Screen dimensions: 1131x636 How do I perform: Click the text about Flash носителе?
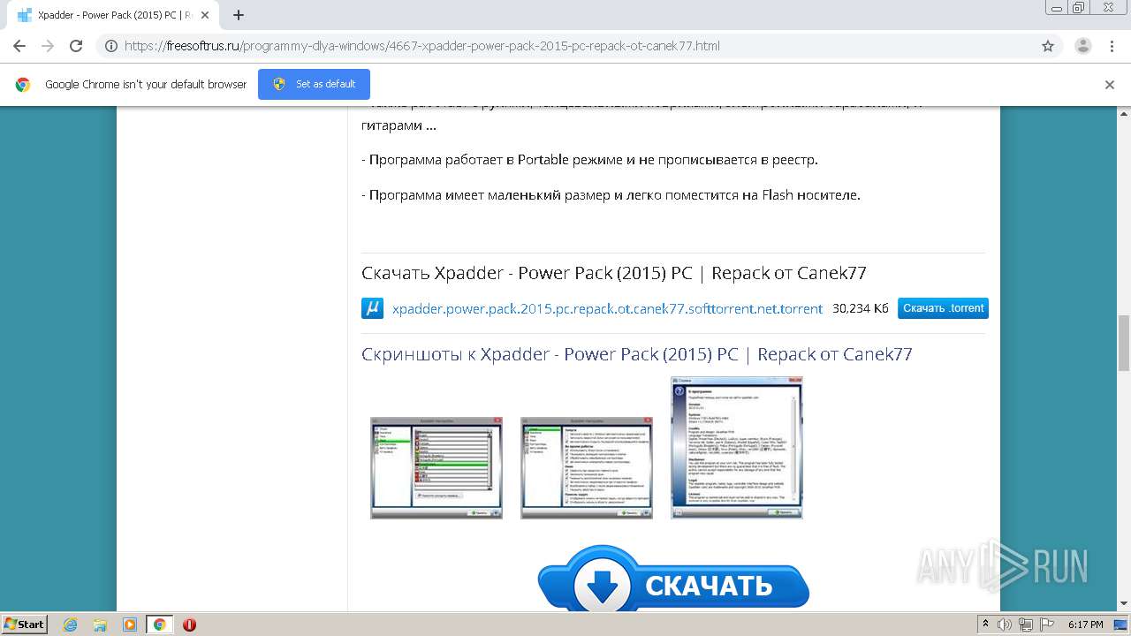(611, 194)
